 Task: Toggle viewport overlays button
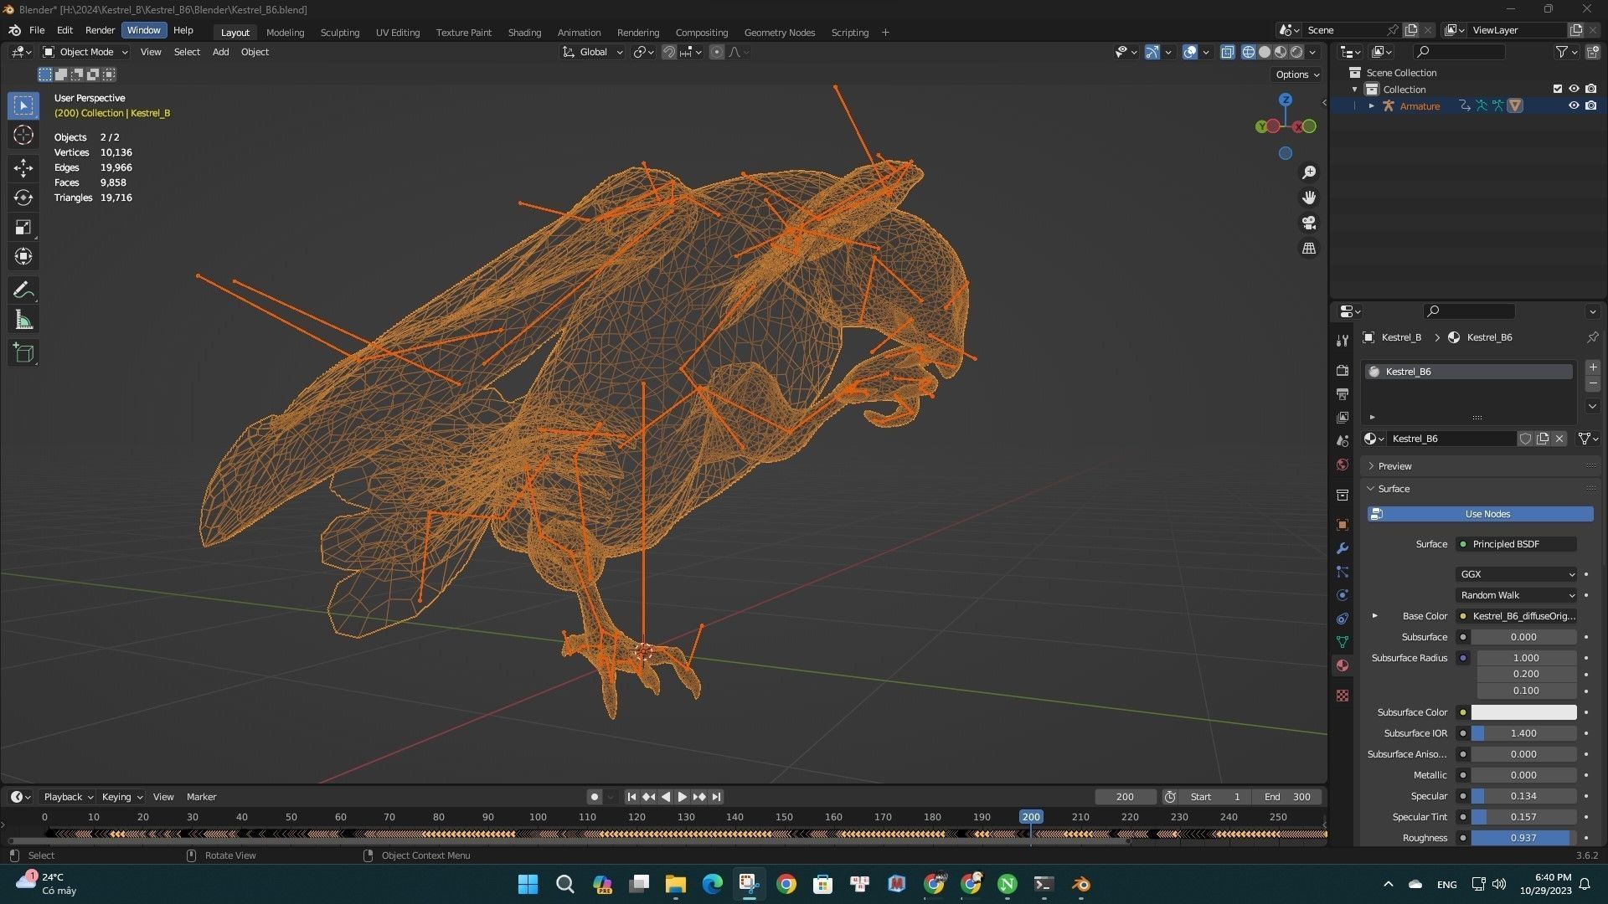tap(1190, 52)
